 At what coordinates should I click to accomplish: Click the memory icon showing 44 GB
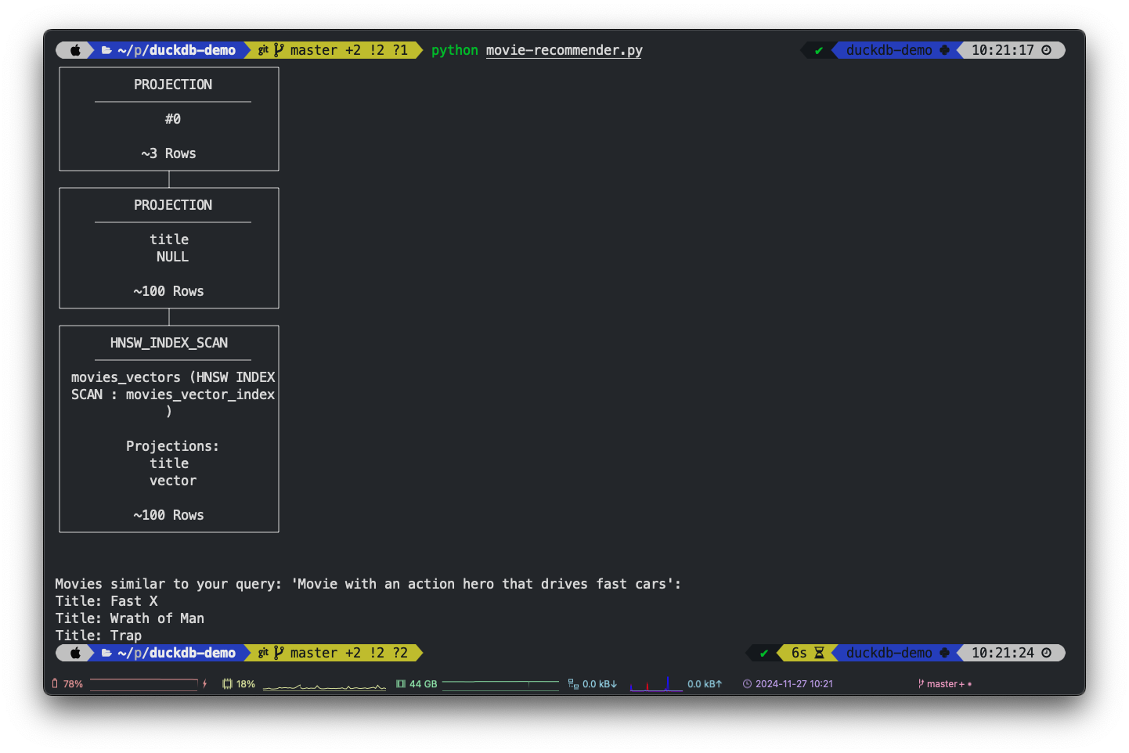tap(400, 683)
